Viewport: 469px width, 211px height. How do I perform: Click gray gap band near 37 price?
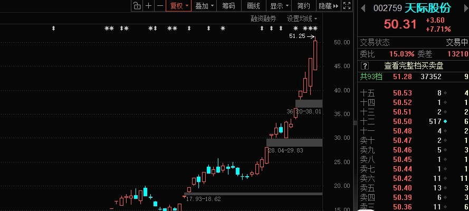tap(309, 103)
